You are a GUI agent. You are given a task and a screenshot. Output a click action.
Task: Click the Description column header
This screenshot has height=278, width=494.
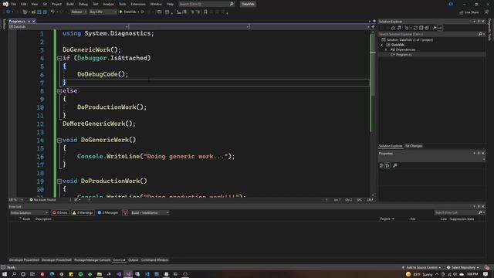(x=43, y=219)
